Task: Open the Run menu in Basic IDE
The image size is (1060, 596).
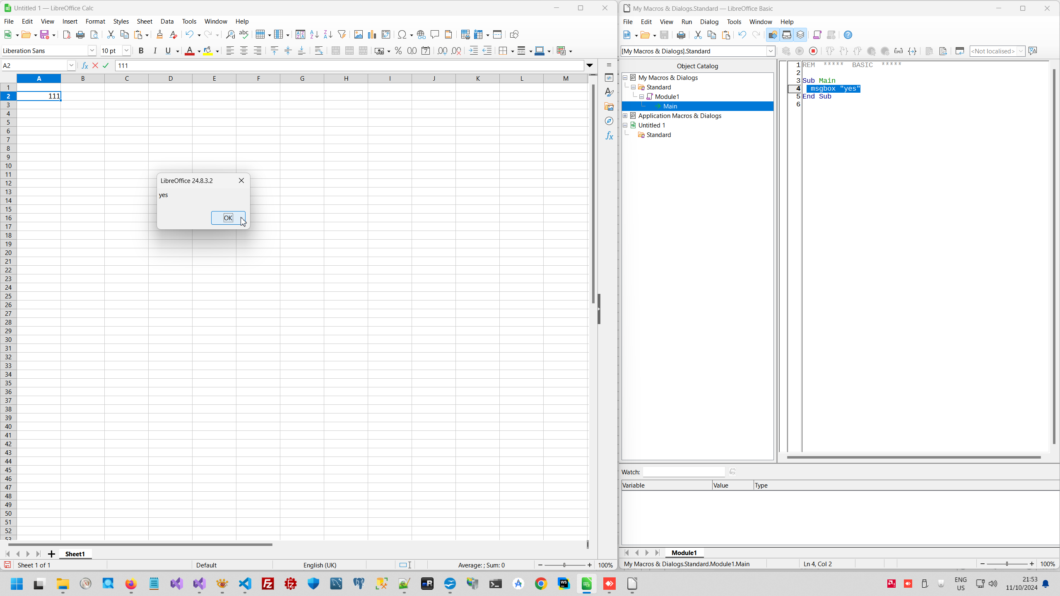Action: click(x=686, y=22)
